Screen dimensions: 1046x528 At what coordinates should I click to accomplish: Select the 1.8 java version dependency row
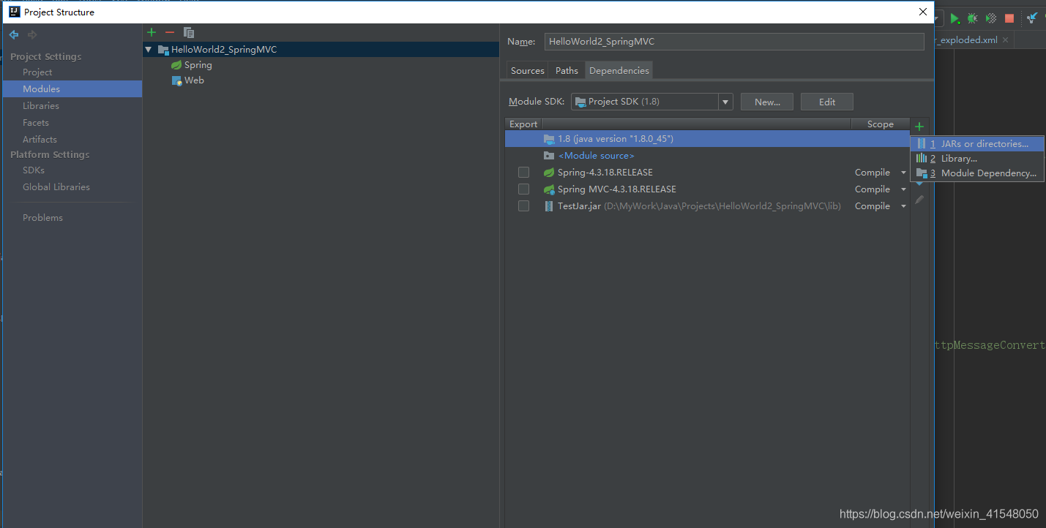[707, 139]
